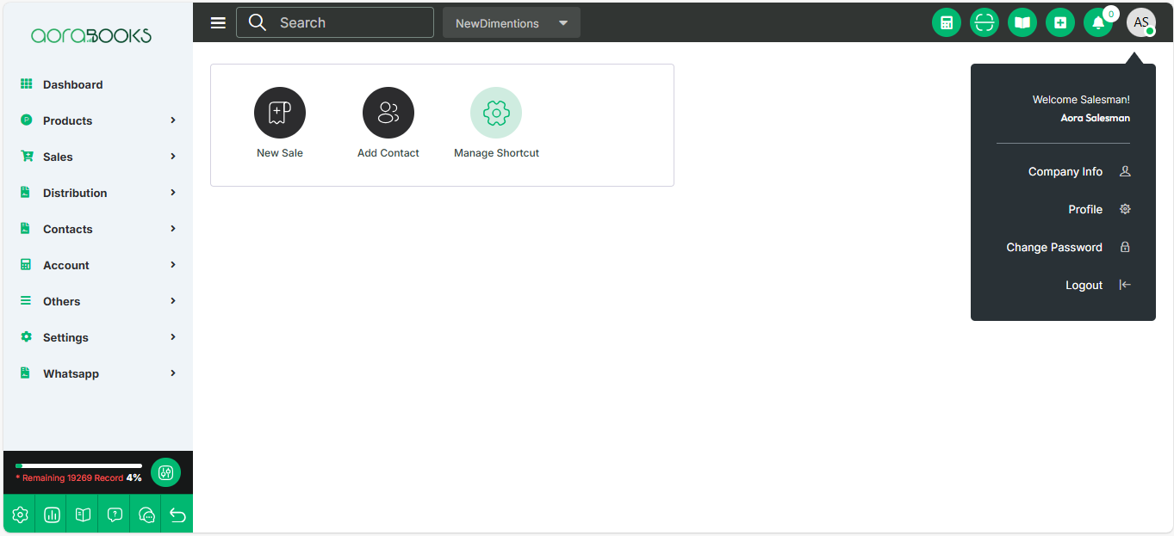The width and height of the screenshot is (1174, 536).
Task: Toggle the sidebar with hamburger menu
Action: (218, 23)
